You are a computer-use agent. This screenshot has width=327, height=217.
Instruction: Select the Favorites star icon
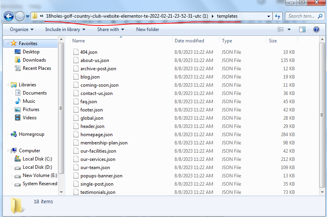[14, 43]
